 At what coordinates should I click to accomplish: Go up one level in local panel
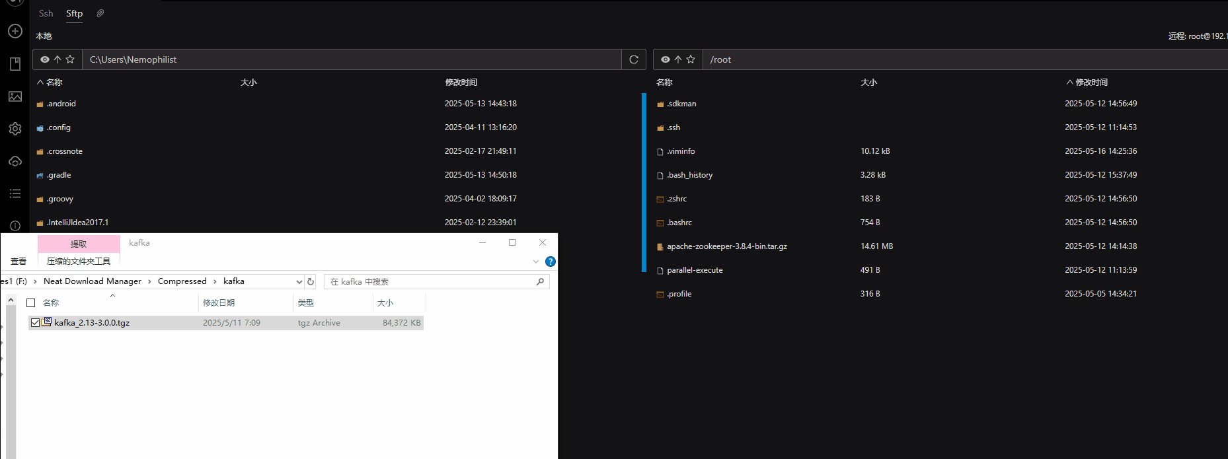[58, 59]
